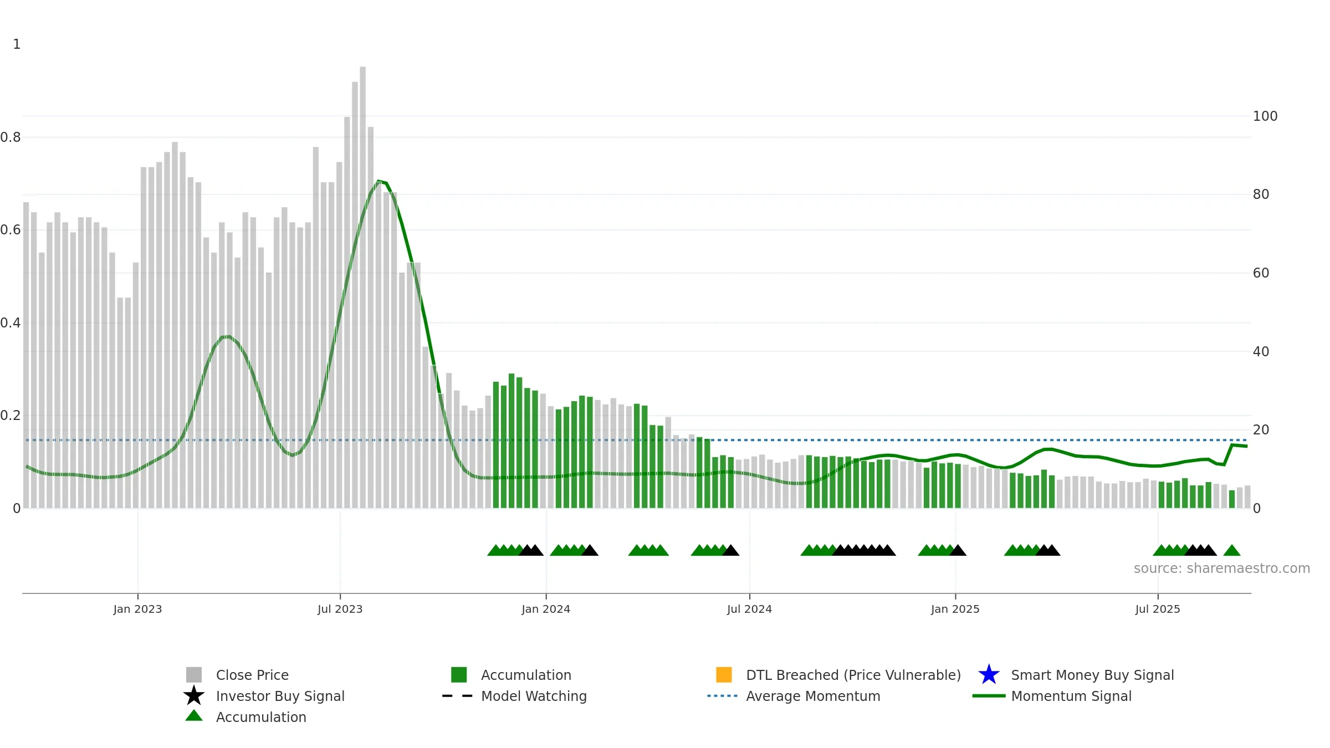The height and width of the screenshot is (748, 1330).
Task: Click the orange DTL Breached legend square
Action: [724, 674]
